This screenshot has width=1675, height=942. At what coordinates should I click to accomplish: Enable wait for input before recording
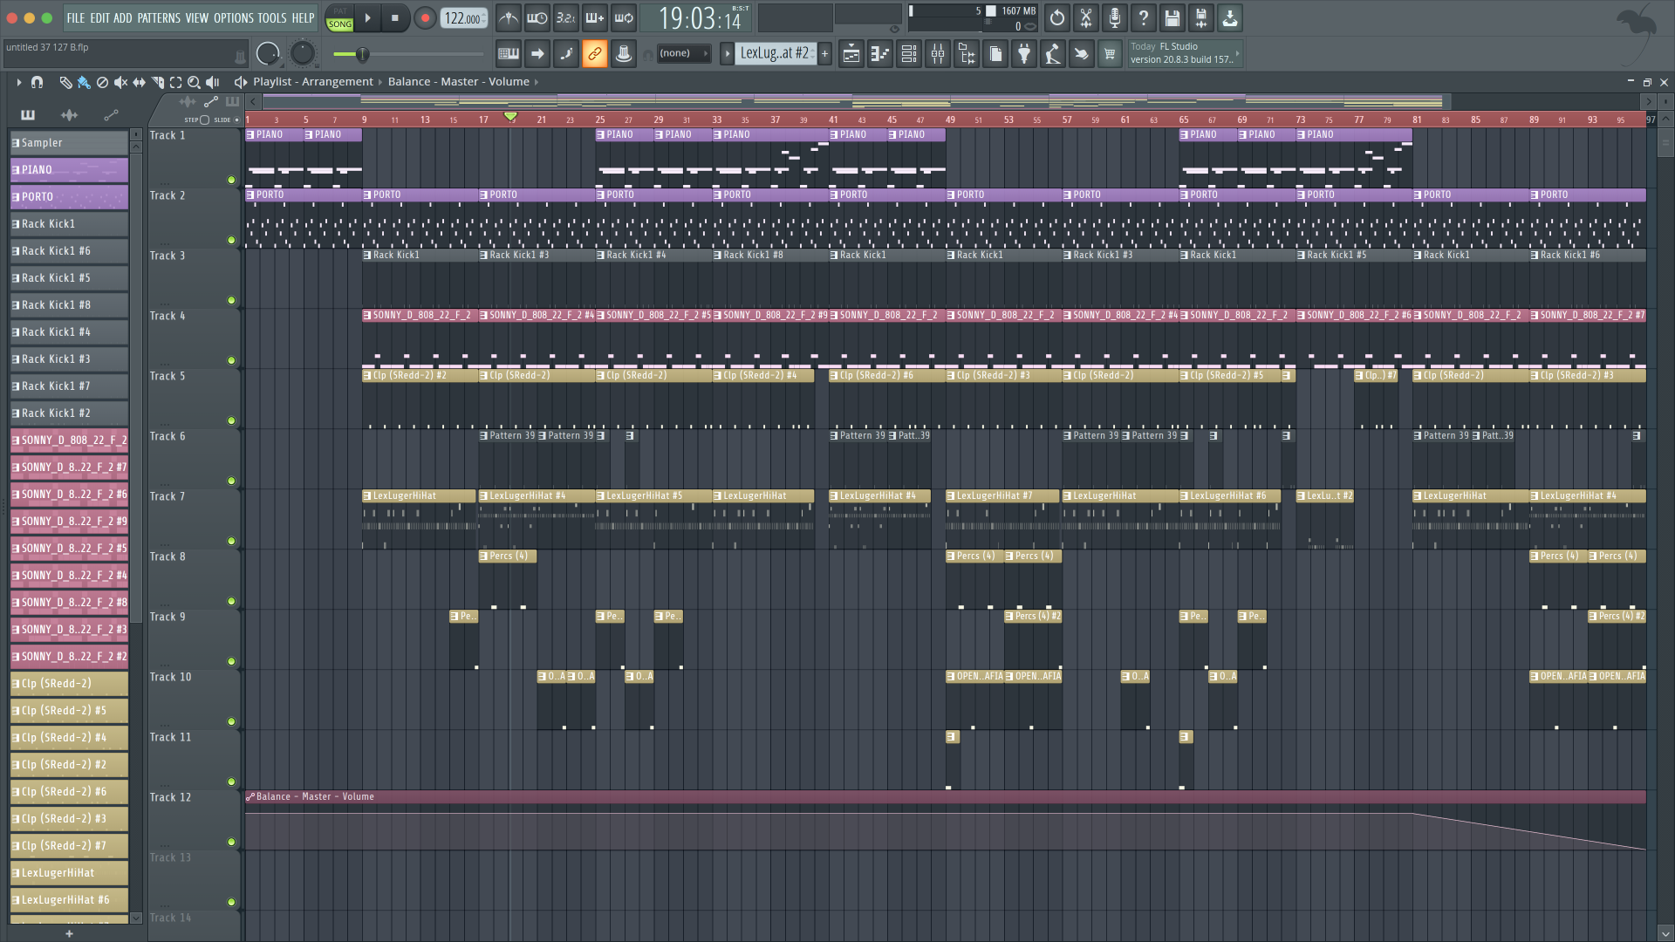537,17
